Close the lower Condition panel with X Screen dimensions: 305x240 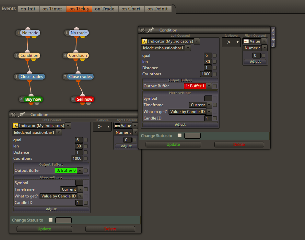click(x=13, y=115)
